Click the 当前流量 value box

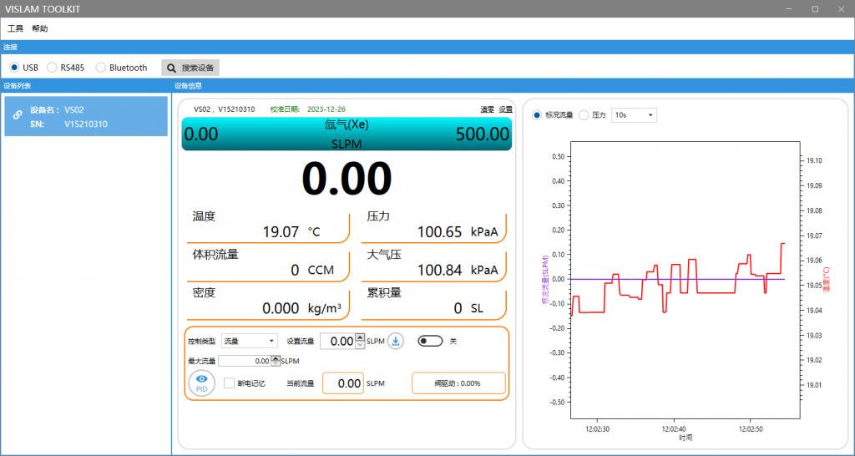(x=343, y=383)
